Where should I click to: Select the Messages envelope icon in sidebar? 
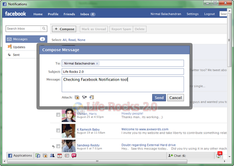coord(9,39)
